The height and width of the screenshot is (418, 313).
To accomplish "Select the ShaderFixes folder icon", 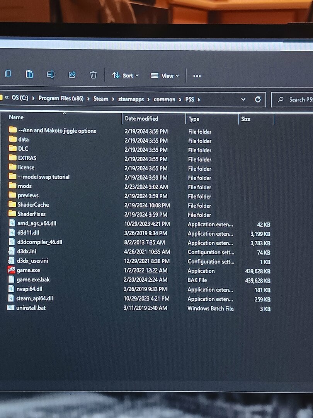I will 12,214.
